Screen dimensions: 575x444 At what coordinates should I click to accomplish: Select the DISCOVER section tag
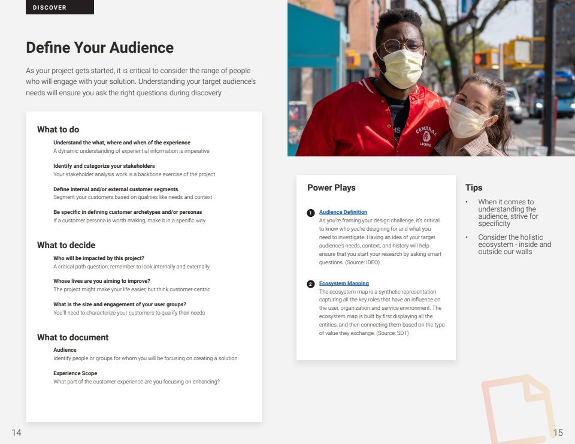[59, 7]
